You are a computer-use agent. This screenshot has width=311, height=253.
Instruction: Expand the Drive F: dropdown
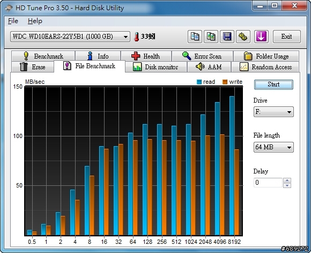[x=273, y=112]
